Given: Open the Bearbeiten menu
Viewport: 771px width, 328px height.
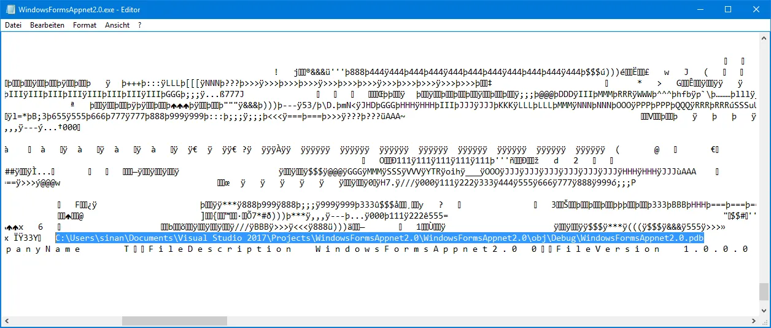Looking at the screenshot, I should (47, 25).
